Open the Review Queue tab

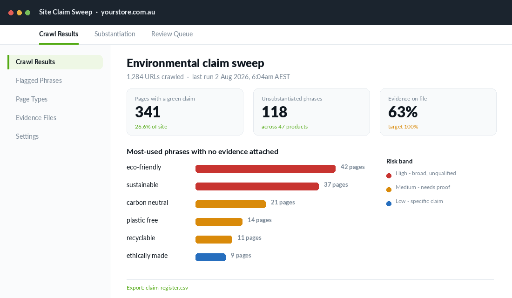172,34
